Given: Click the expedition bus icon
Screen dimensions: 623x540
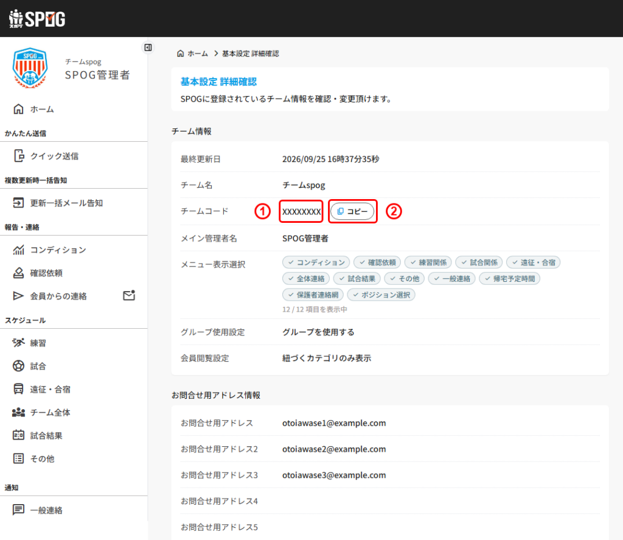Looking at the screenshot, I should (18, 389).
